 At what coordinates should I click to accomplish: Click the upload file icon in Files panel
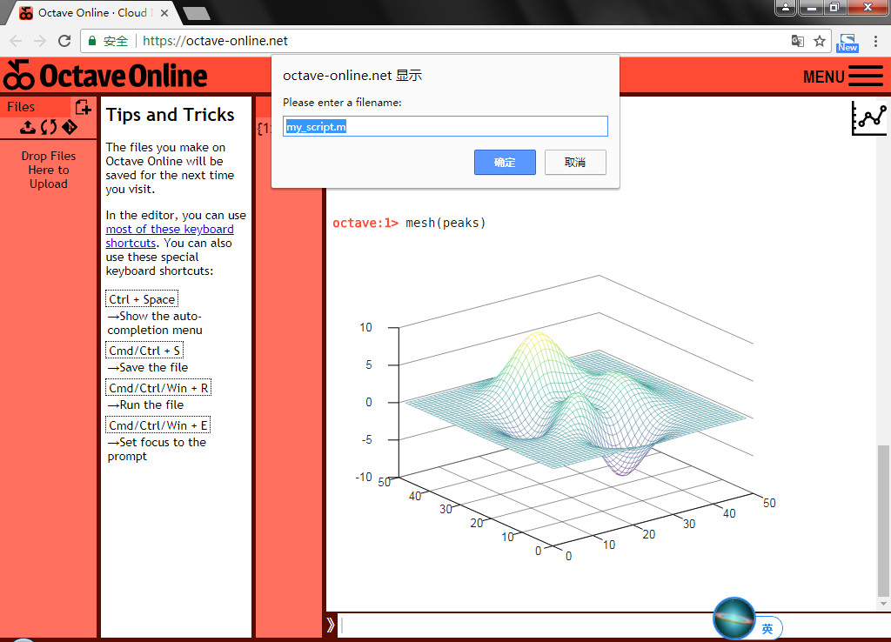click(27, 127)
